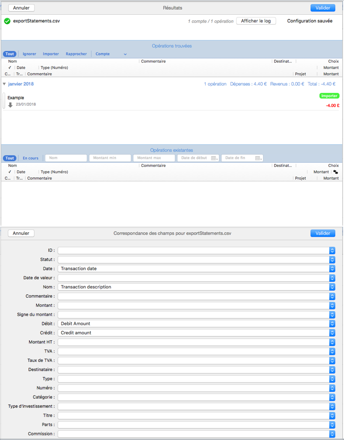Collapse the janvier 2018 group

(4, 84)
